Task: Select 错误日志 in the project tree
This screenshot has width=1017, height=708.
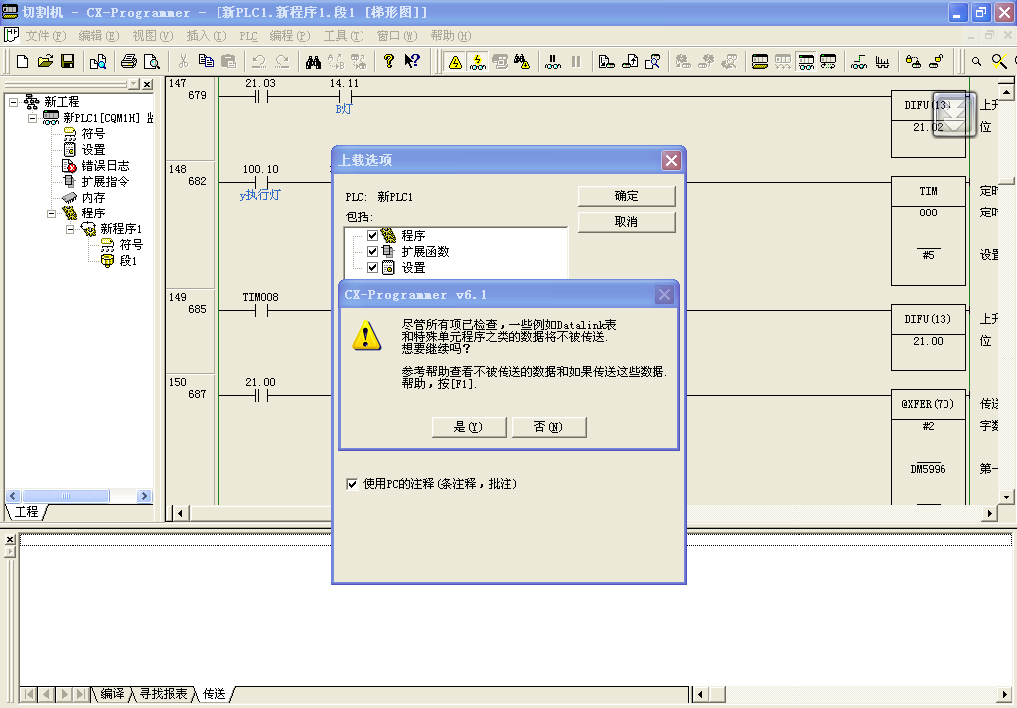Action: click(104, 166)
